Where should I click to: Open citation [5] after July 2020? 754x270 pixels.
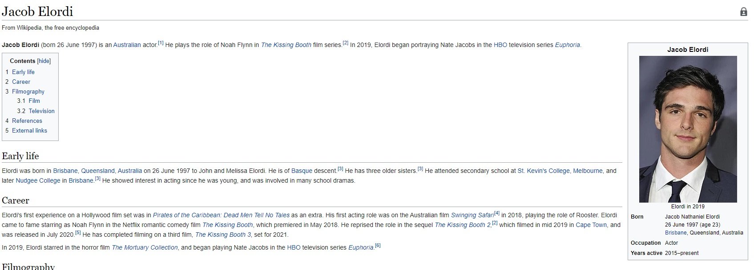click(78, 233)
